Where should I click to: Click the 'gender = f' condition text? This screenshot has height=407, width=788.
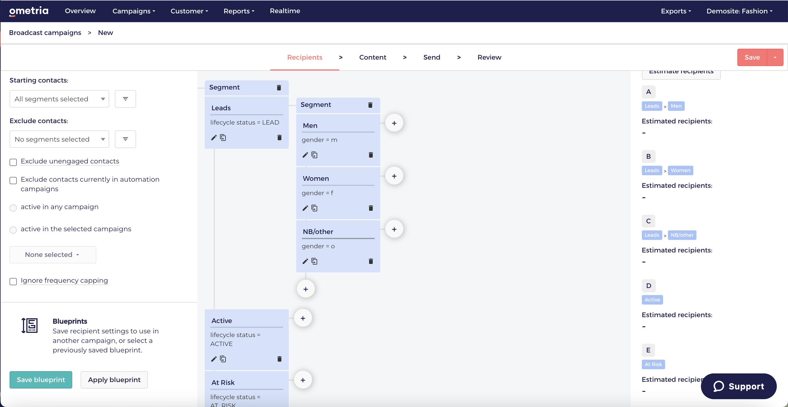pos(317,193)
